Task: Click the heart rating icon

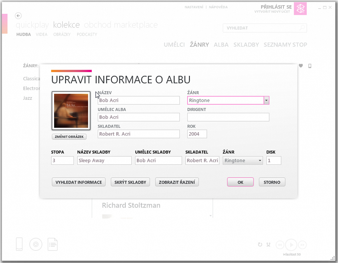Action: click(x=301, y=66)
